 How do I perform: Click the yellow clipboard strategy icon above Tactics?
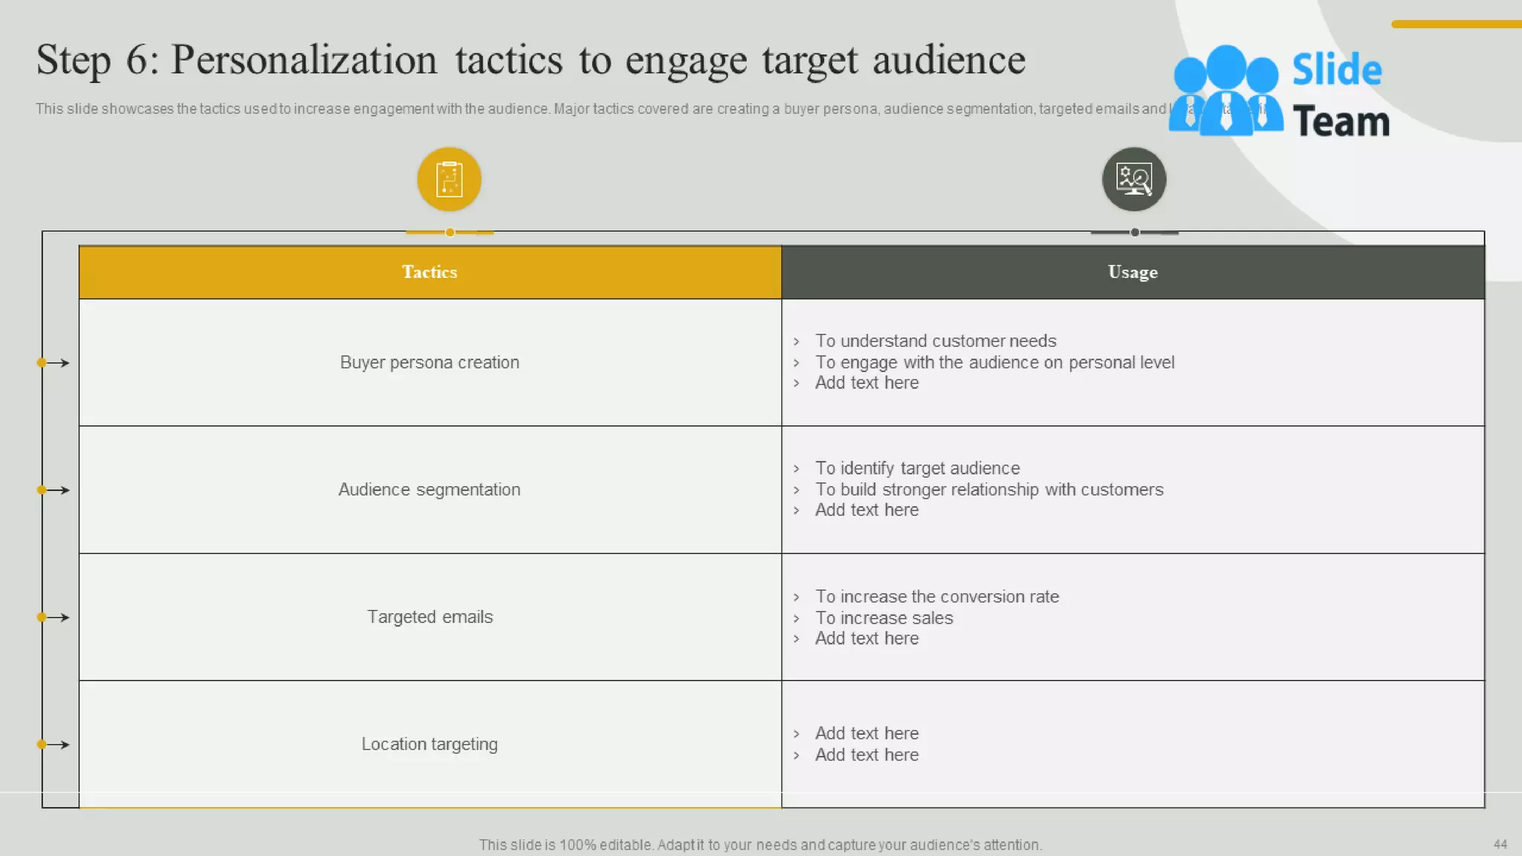[449, 179]
